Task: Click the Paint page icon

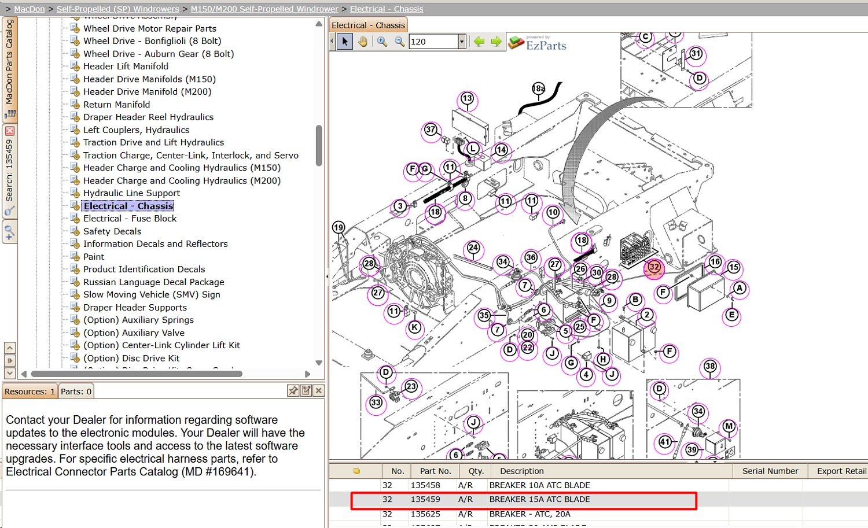Action: tap(75, 256)
